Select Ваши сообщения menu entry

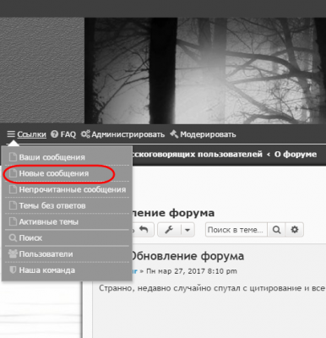(67, 157)
